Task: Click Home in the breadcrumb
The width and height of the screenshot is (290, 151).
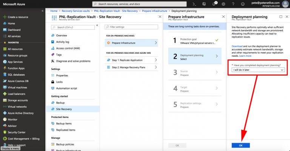Action: tap(54, 11)
